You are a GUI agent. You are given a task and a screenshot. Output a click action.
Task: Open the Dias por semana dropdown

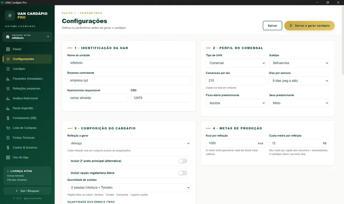coord(299,81)
